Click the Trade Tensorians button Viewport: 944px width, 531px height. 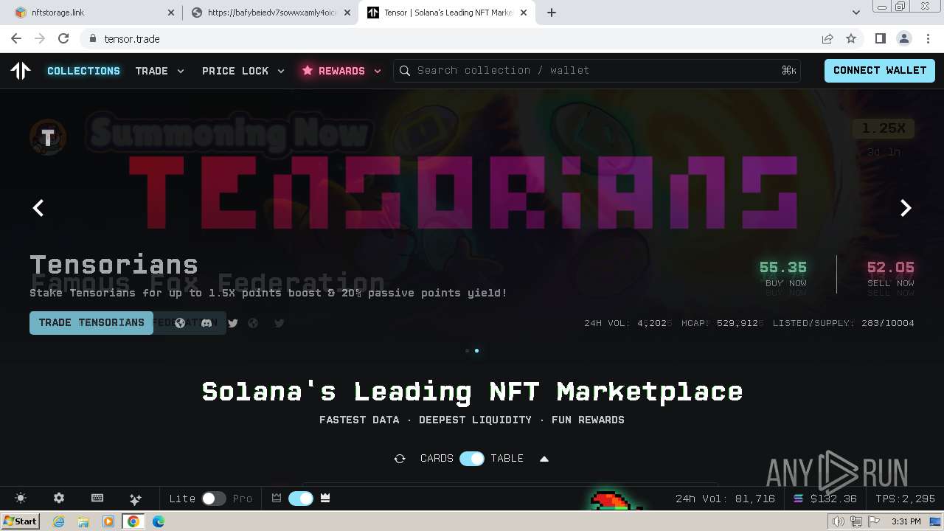pyautogui.click(x=91, y=323)
